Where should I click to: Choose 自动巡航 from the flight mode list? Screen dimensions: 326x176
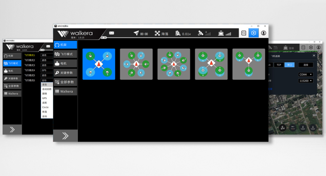tap(47, 89)
